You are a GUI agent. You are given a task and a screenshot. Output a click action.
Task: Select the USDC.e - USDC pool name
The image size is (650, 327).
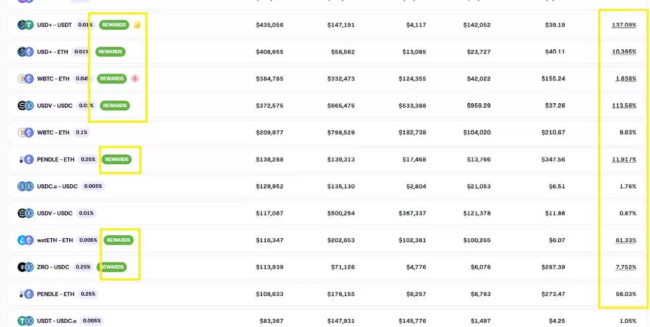[x=57, y=186]
